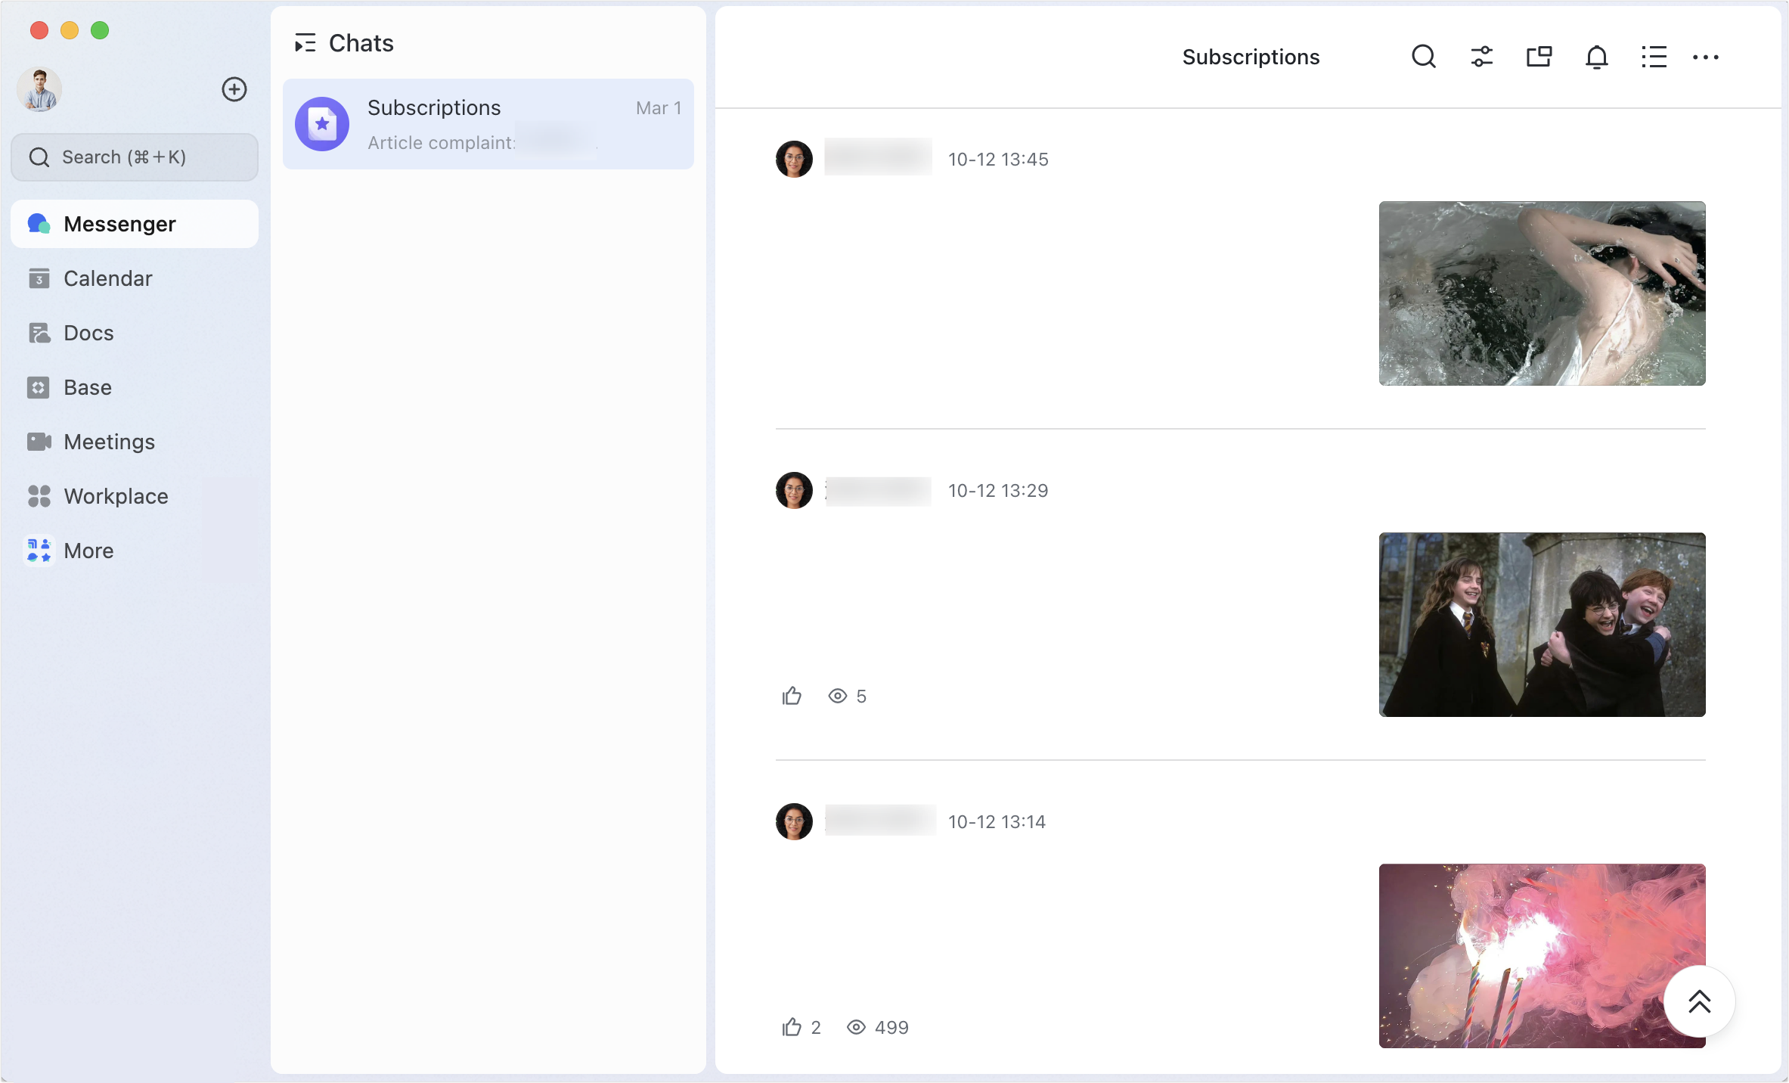Pop out Subscriptions into a separate window
This screenshot has height=1083, width=1789.
tap(1539, 57)
